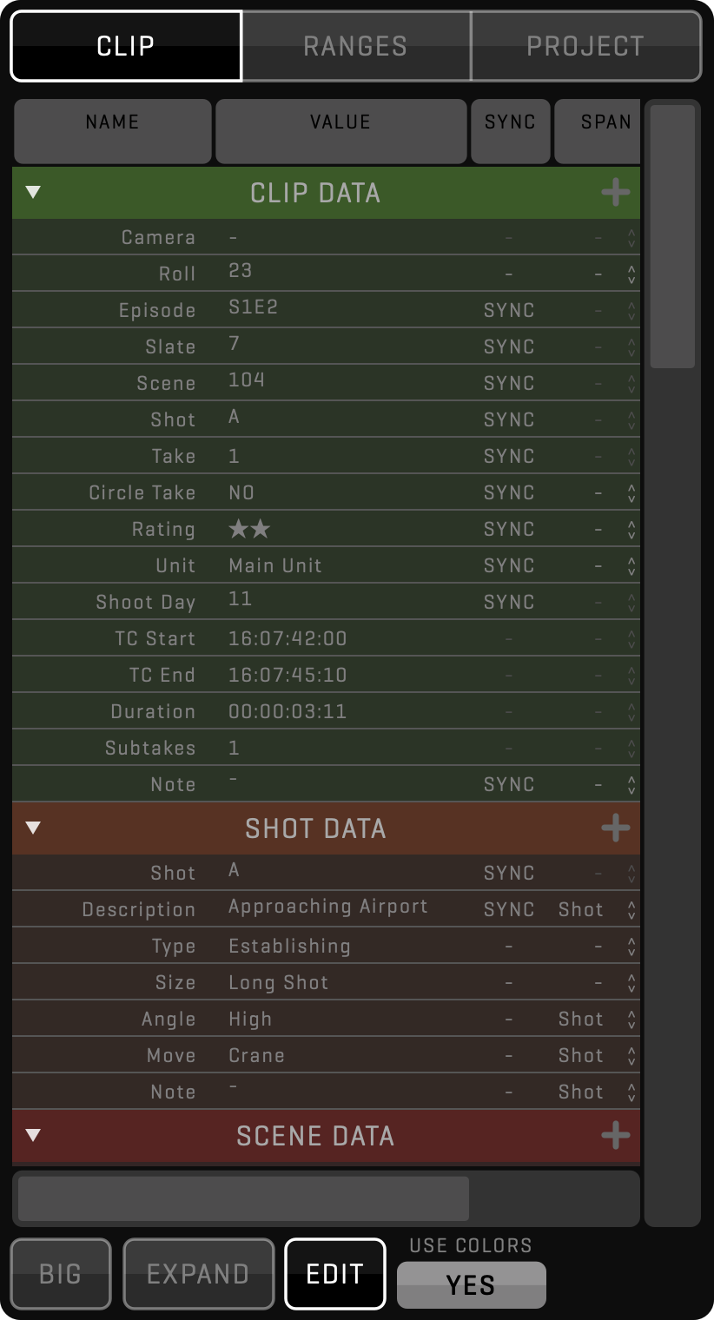The height and width of the screenshot is (1320, 714).
Task: Collapse the SCENE DATA section triangle
Action: [x=33, y=1135]
